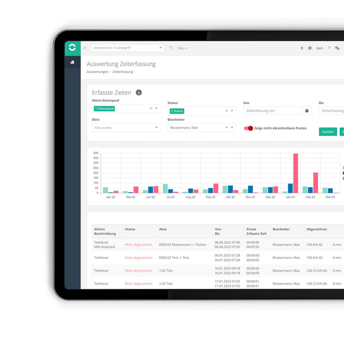Expand the Bearbeiter dropdown arrow
The height and width of the screenshot is (344, 344).
coord(232,127)
